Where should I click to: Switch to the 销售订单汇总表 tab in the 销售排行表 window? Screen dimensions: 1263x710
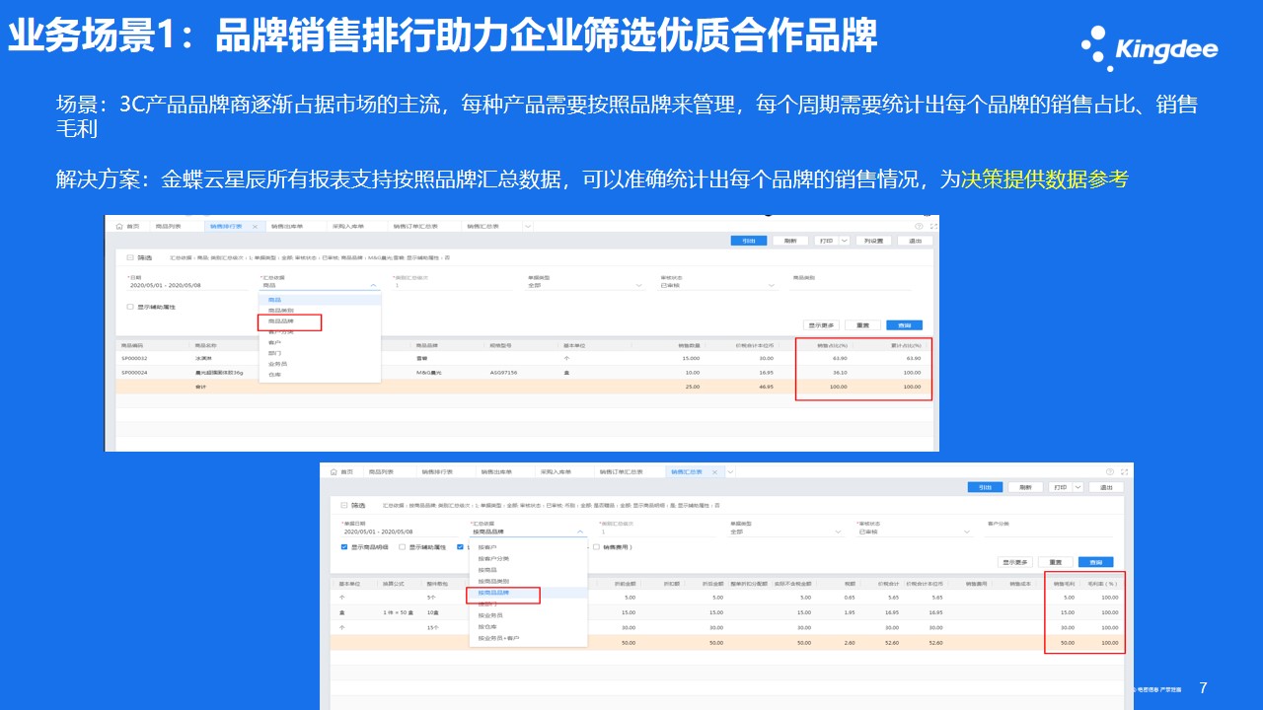click(x=415, y=227)
